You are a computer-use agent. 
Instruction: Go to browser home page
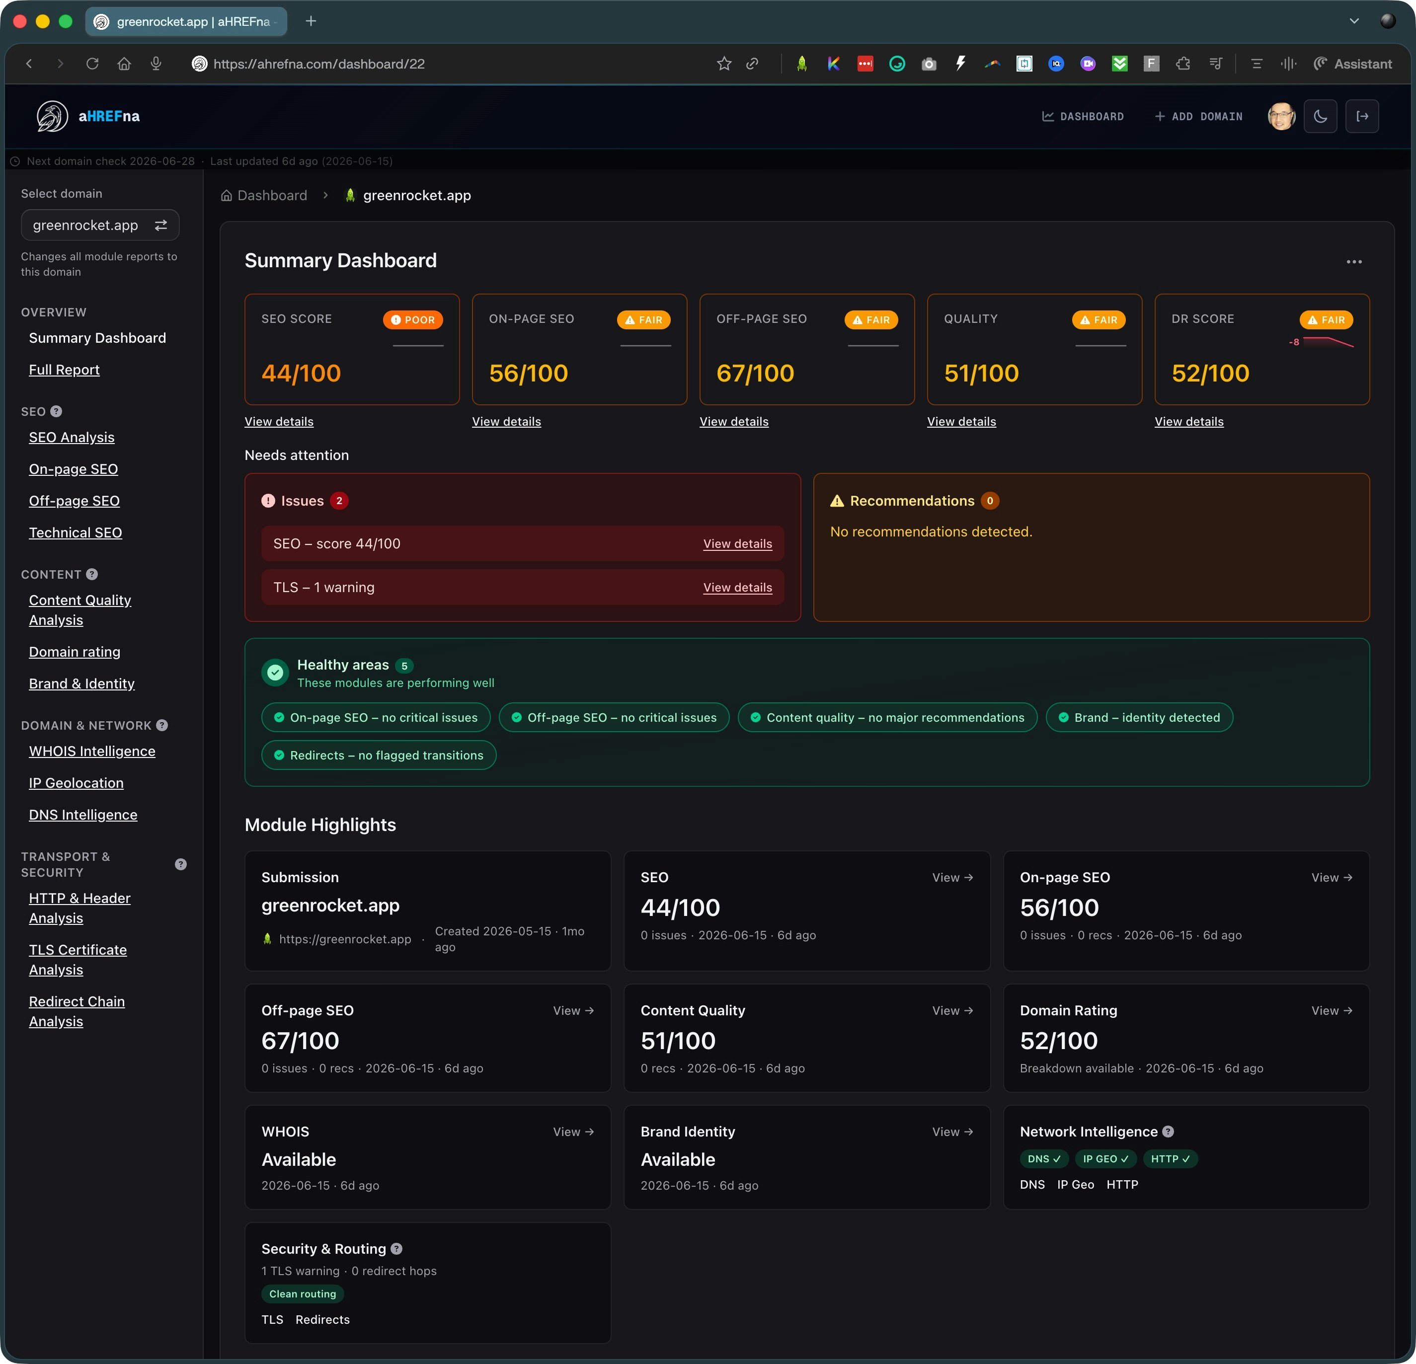point(124,64)
